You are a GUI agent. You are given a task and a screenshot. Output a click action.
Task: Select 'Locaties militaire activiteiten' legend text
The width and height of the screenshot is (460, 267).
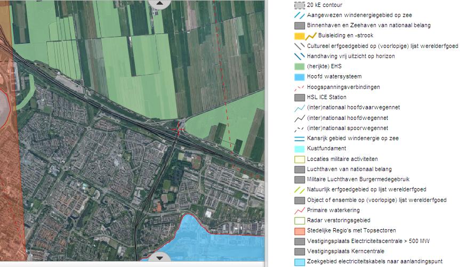(x=342, y=159)
